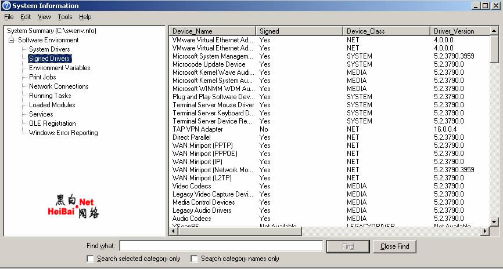This screenshot has height=269, width=503.
Task: Click in the Find what text field
Action: click(x=221, y=246)
